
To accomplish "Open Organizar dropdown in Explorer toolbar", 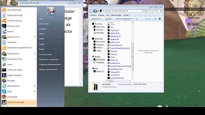I will pos(96,19).
